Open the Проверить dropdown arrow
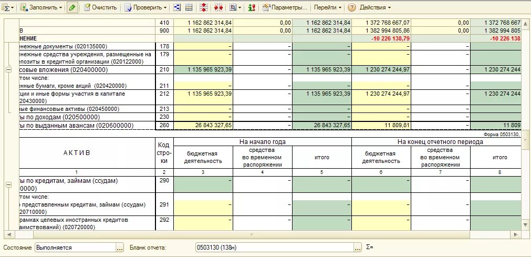This screenshot has height=257, width=531. tap(165, 7)
